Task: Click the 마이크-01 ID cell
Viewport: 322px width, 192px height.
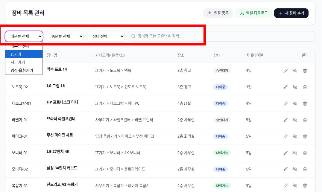Action: point(20,136)
